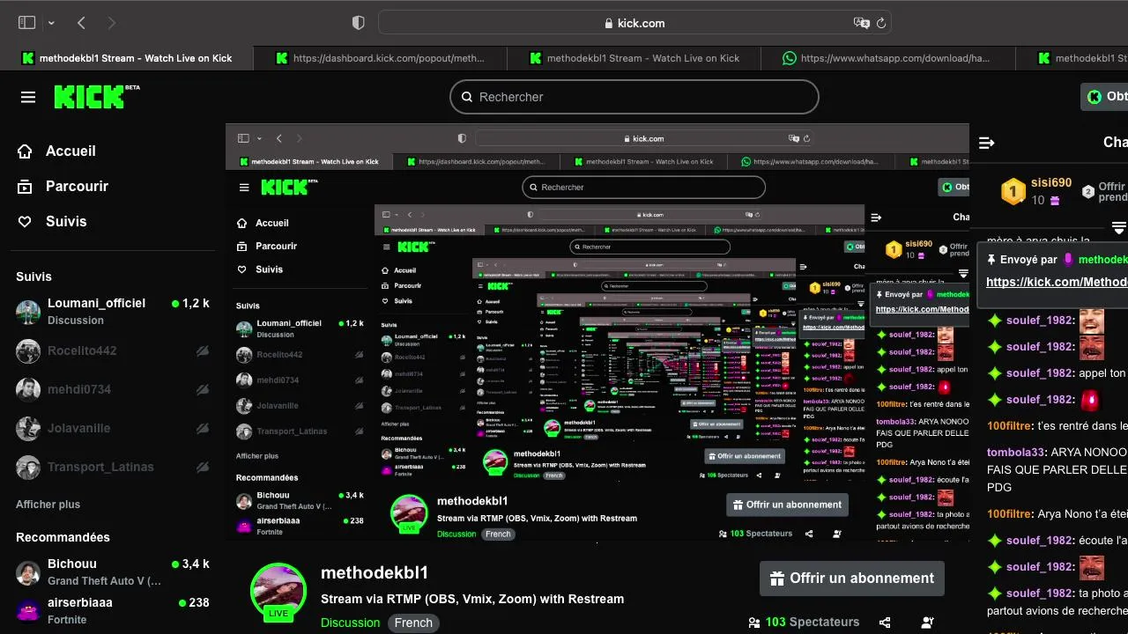
Task: Click the full-size Safari address bar showing kick.com
Action: tap(634, 23)
